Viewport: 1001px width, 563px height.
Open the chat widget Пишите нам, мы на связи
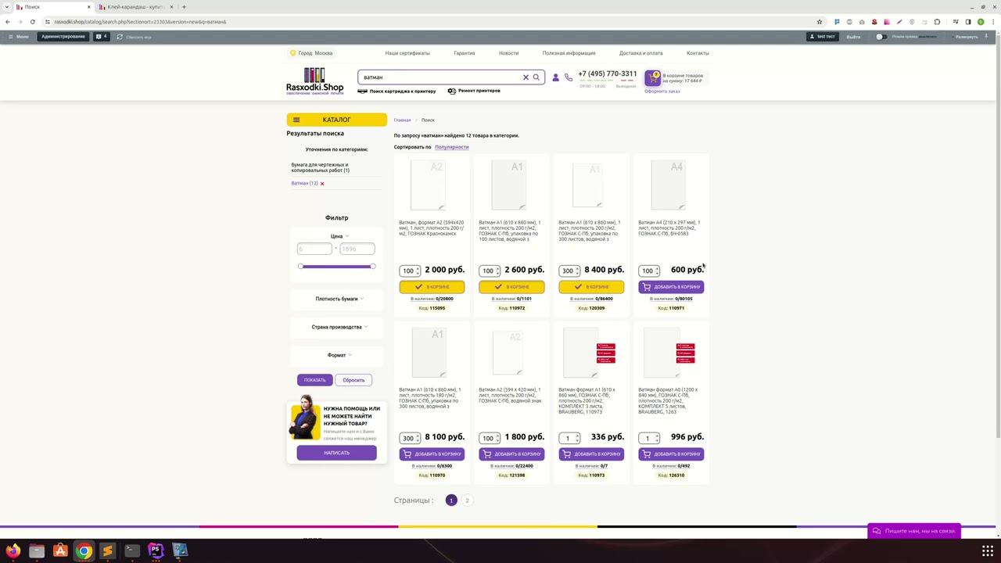(x=914, y=531)
